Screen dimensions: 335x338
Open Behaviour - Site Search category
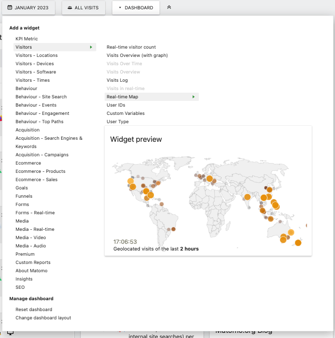41,97
